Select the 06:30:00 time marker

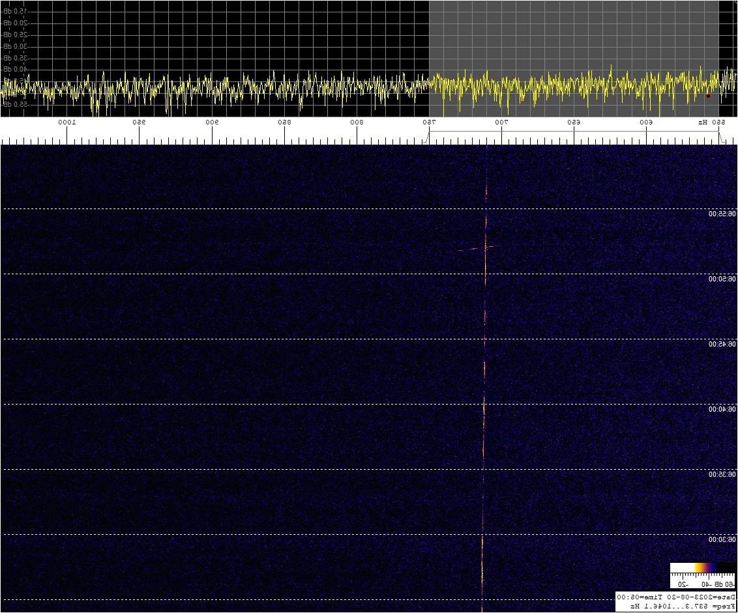[x=722, y=539]
